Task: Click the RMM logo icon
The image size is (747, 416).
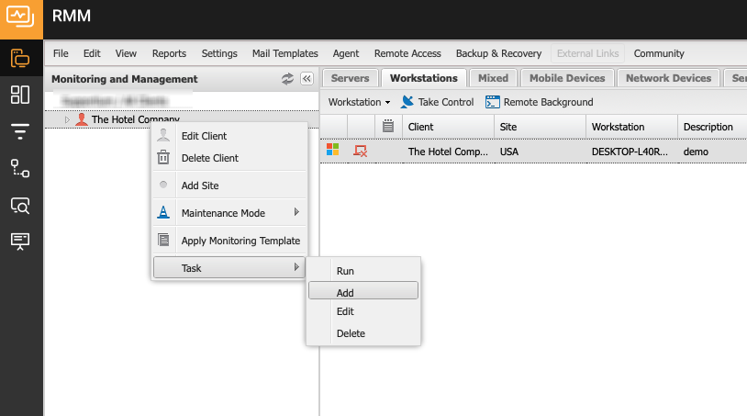Action: (x=20, y=17)
